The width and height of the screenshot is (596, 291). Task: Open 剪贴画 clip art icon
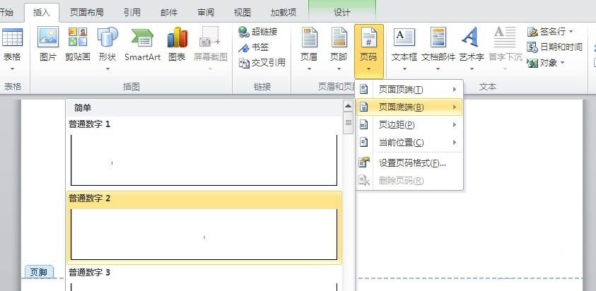pos(78,37)
